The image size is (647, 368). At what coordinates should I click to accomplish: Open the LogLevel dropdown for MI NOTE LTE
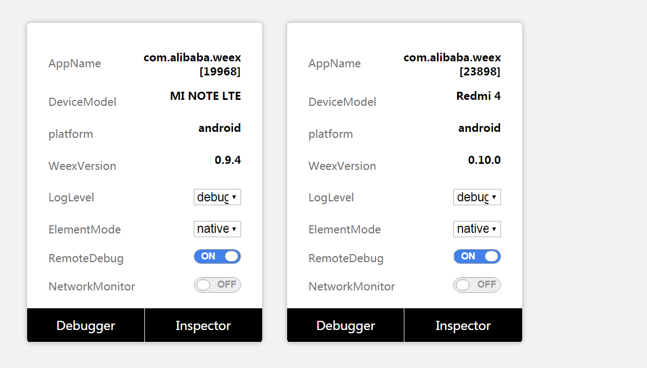[x=217, y=197]
